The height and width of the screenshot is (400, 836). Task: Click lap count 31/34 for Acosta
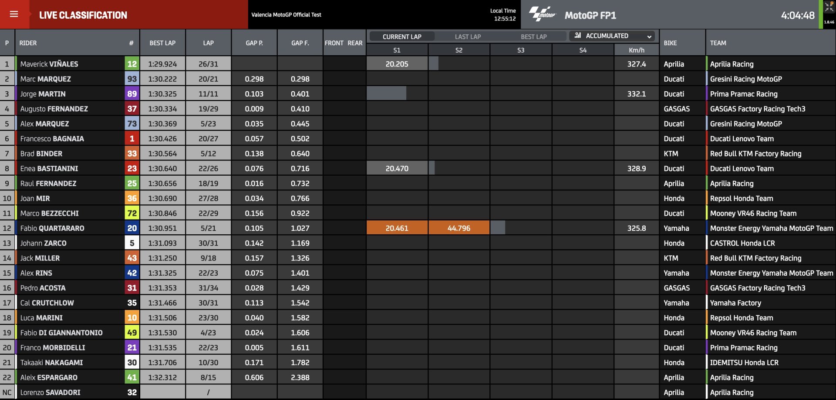(208, 288)
